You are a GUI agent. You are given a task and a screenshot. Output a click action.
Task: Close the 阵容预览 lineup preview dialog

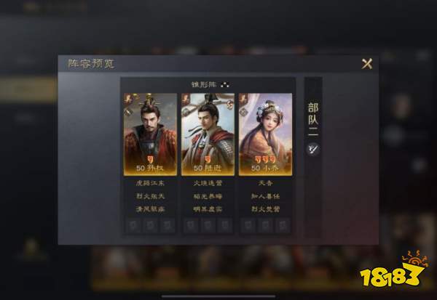click(367, 64)
